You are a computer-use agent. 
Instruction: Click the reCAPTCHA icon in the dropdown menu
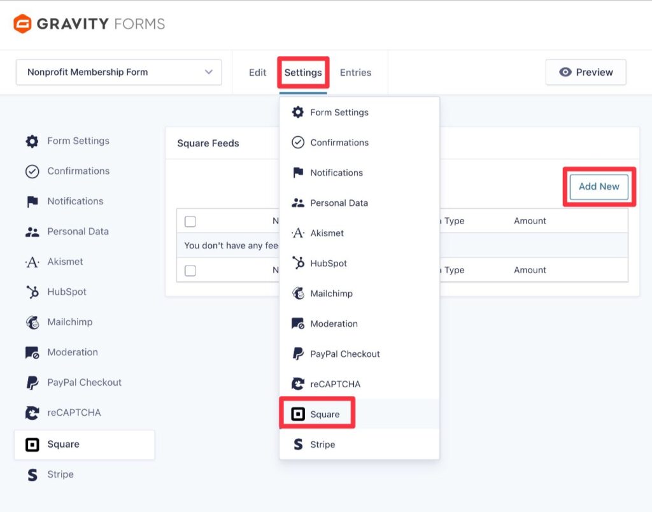pos(298,383)
